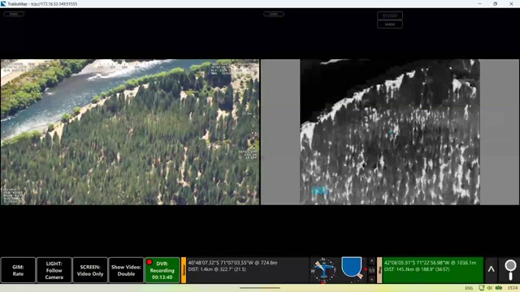
Task: Click green map coordinates 42°06'05.91"S panel
Action: click(432, 270)
